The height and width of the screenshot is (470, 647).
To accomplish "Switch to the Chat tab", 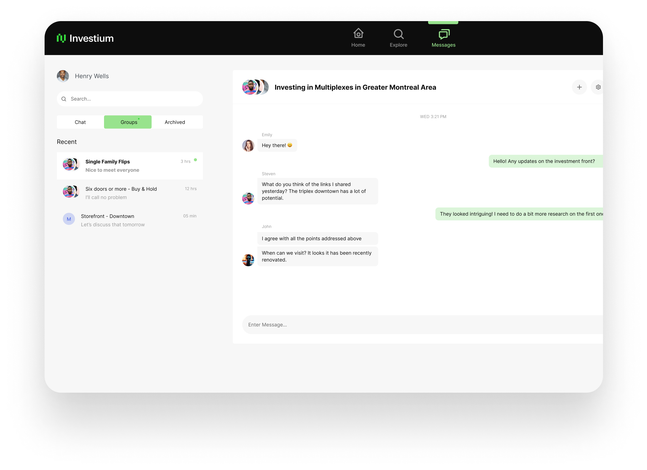I will click(80, 122).
